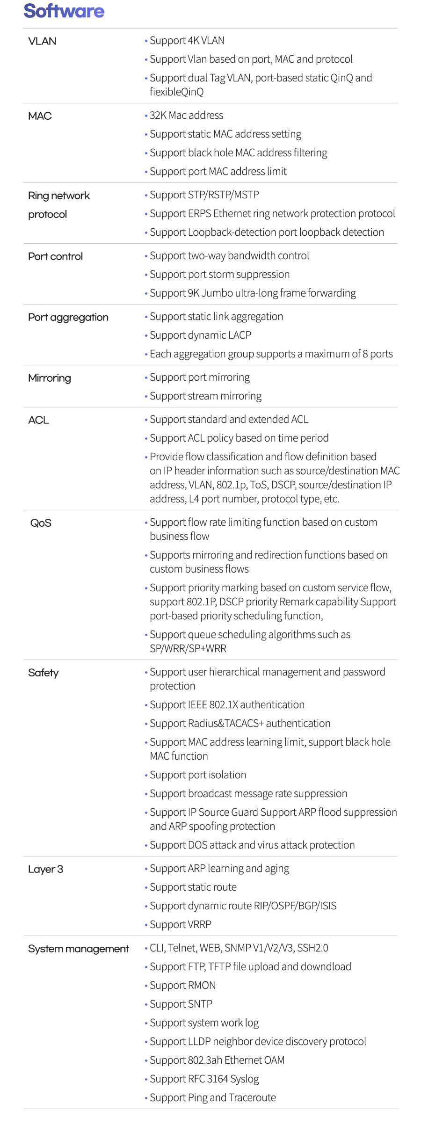Click the Software section heading
The height and width of the screenshot is (1132, 421).
[x=64, y=11]
